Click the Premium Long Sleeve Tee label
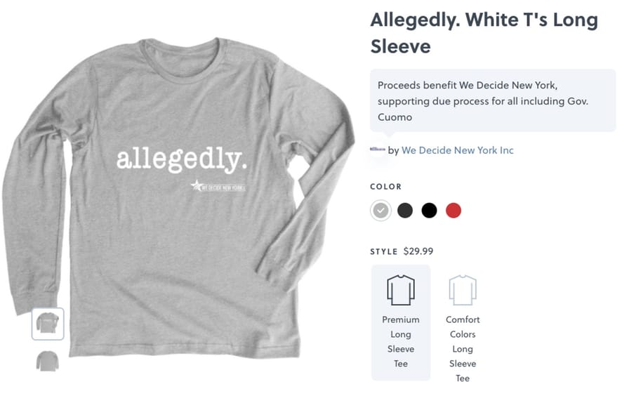The height and width of the screenshot is (396, 629). tap(401, 341)
